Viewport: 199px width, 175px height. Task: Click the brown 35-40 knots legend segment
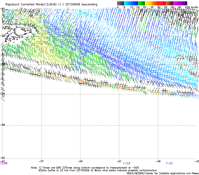[169, 3]
